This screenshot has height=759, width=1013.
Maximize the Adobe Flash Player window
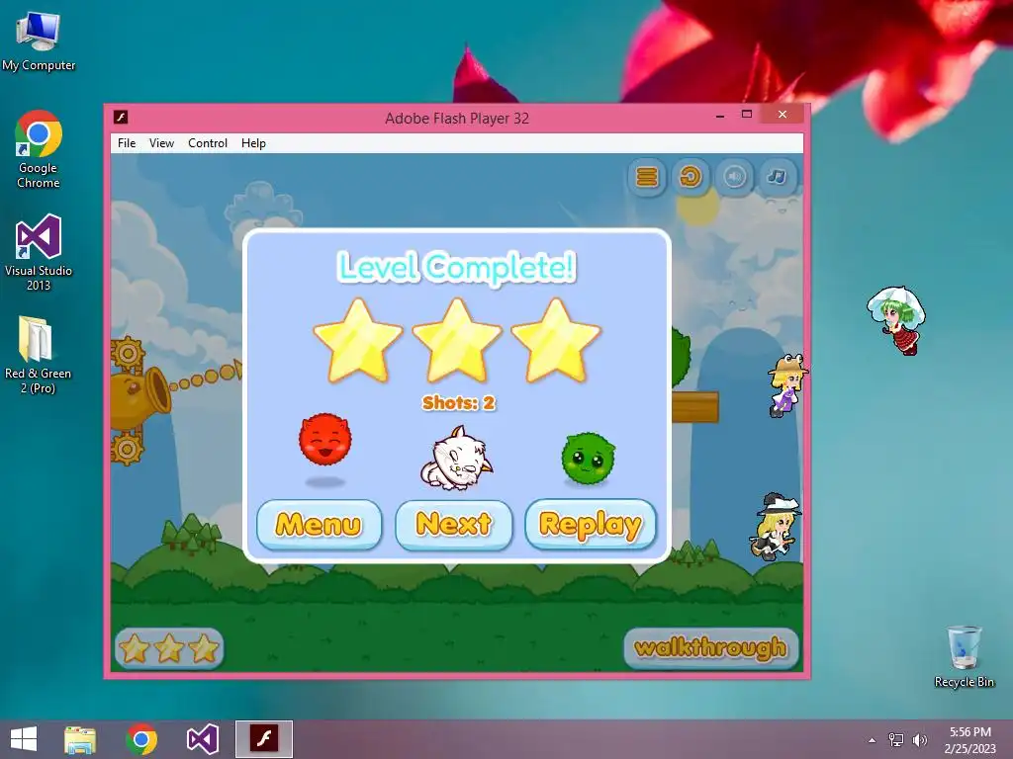pyautogui.click(x=747, y=115)
